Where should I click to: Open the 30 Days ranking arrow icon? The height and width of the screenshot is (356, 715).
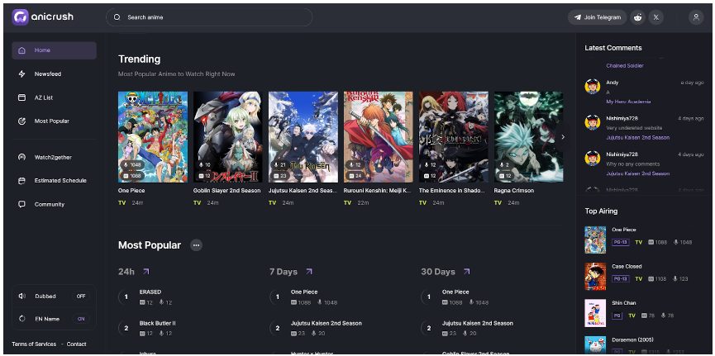pos(466,272)
